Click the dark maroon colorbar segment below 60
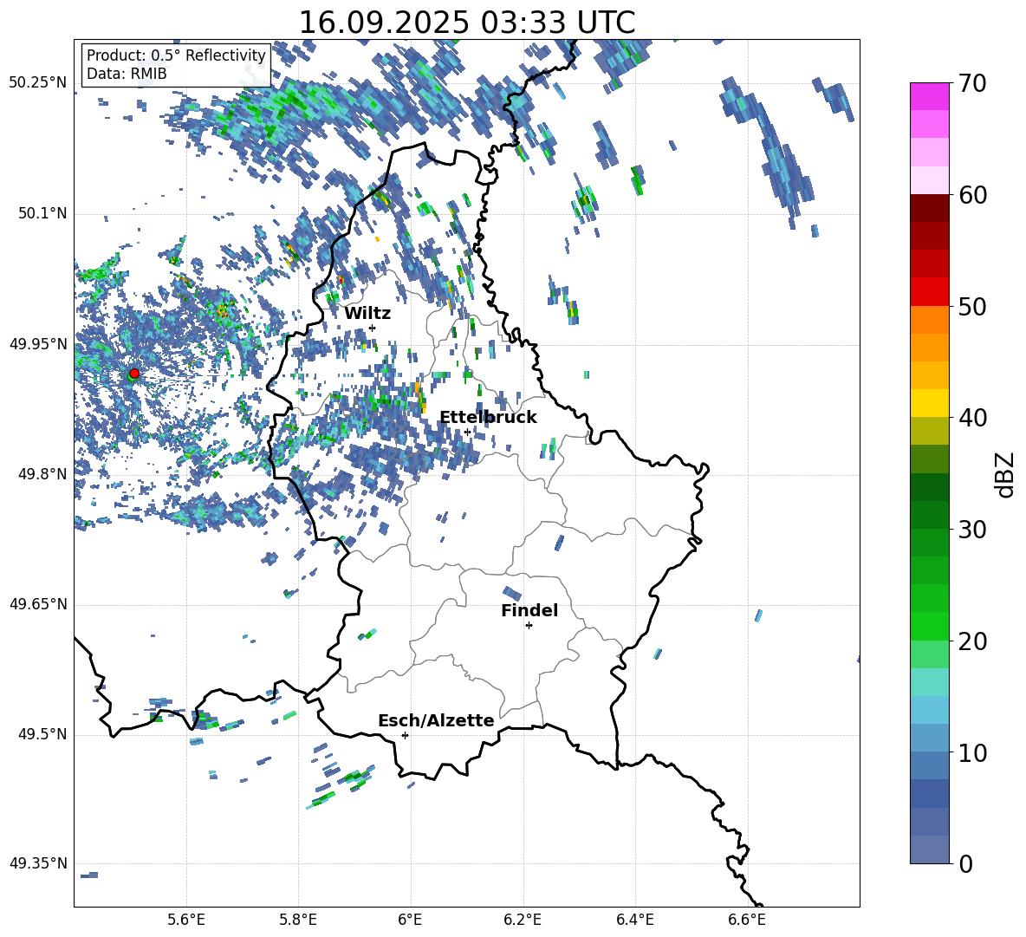The width and height of the screenshot is (1026, 937). point(930,209)
